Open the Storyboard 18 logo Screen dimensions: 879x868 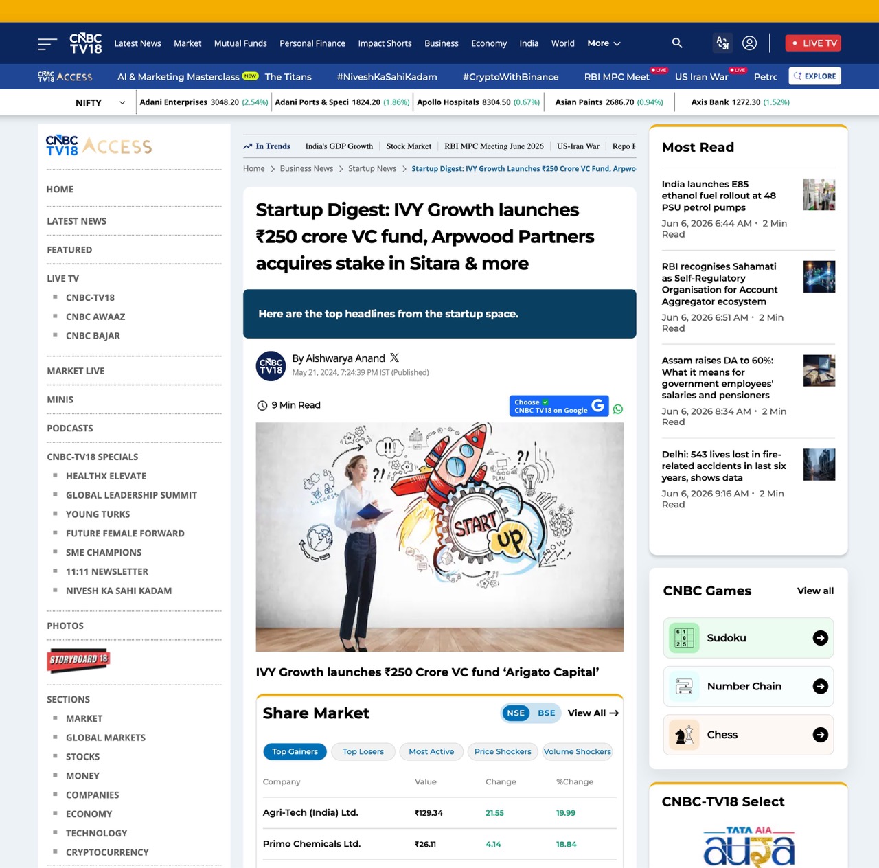[78, 659]
